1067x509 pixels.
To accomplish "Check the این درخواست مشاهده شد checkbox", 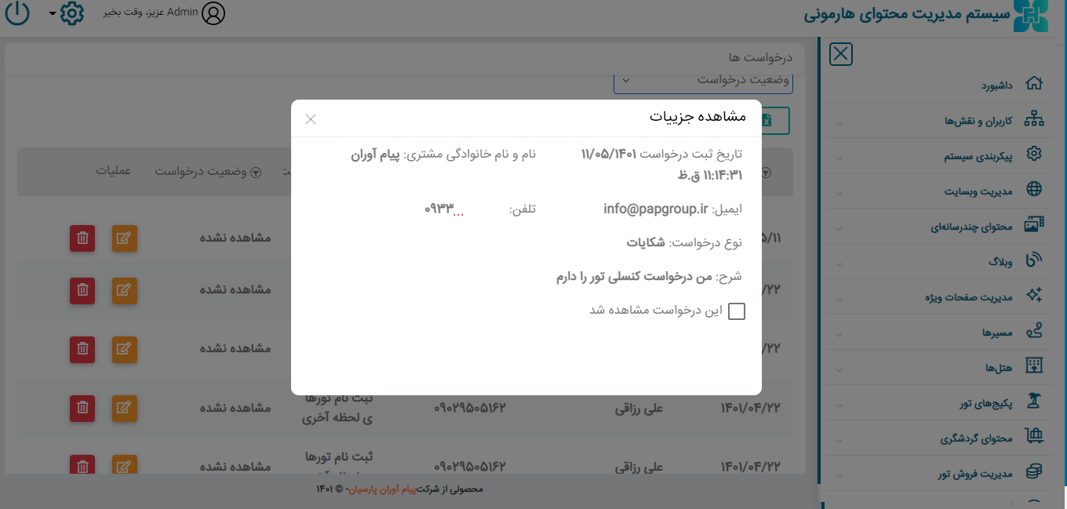I will (x=737, y=311).
